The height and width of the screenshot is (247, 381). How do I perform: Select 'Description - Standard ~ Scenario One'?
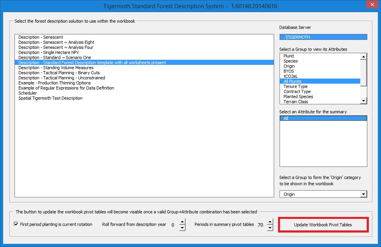coord(144,58)
